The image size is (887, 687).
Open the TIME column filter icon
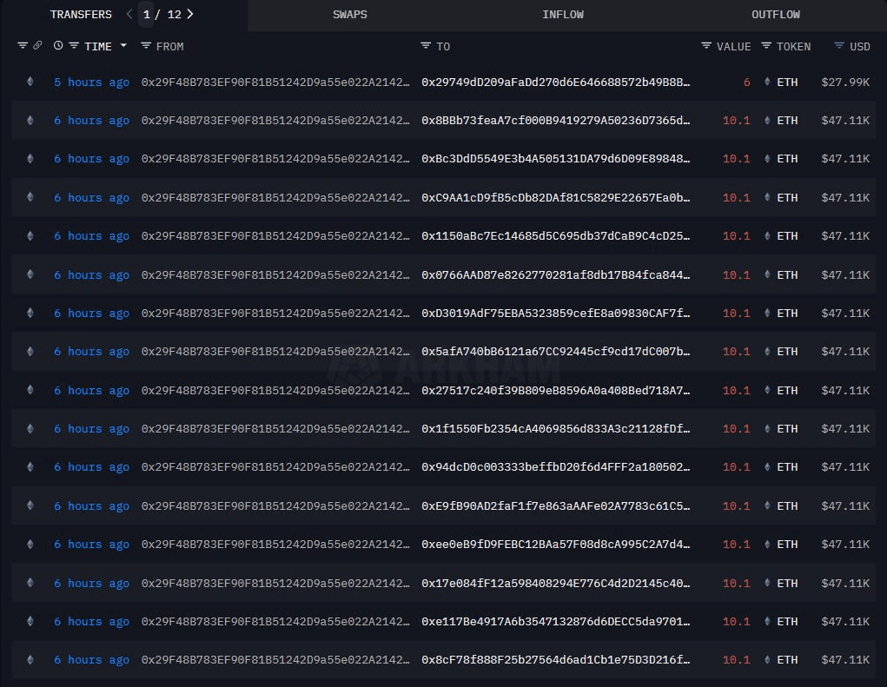(74, 46)
